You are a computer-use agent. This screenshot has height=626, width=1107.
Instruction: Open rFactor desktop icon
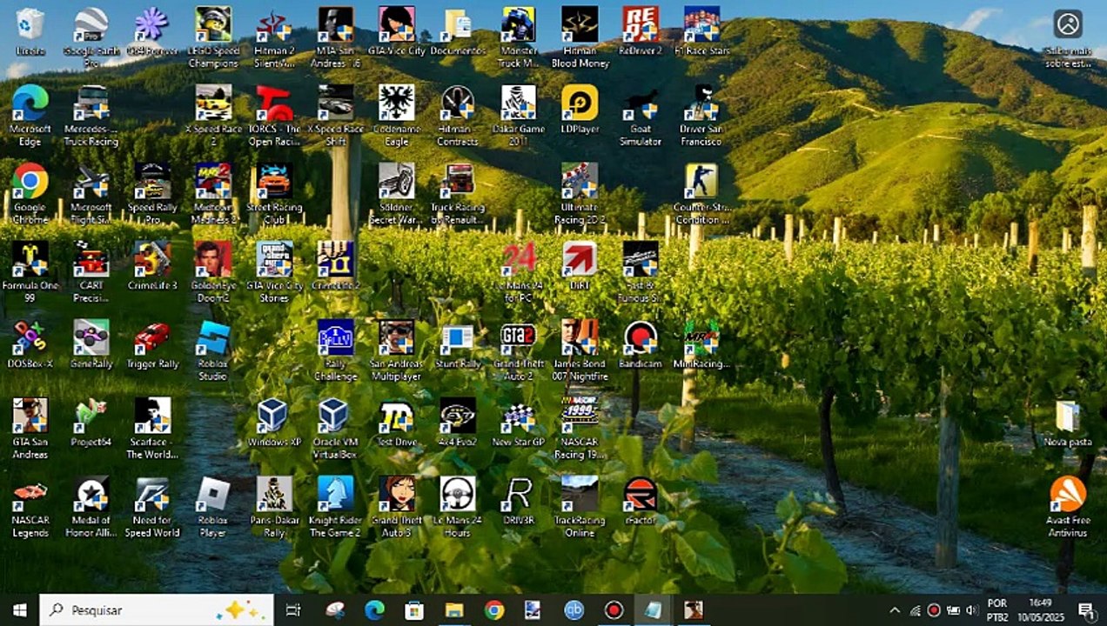pyautogui.click(x=640, y=502)
